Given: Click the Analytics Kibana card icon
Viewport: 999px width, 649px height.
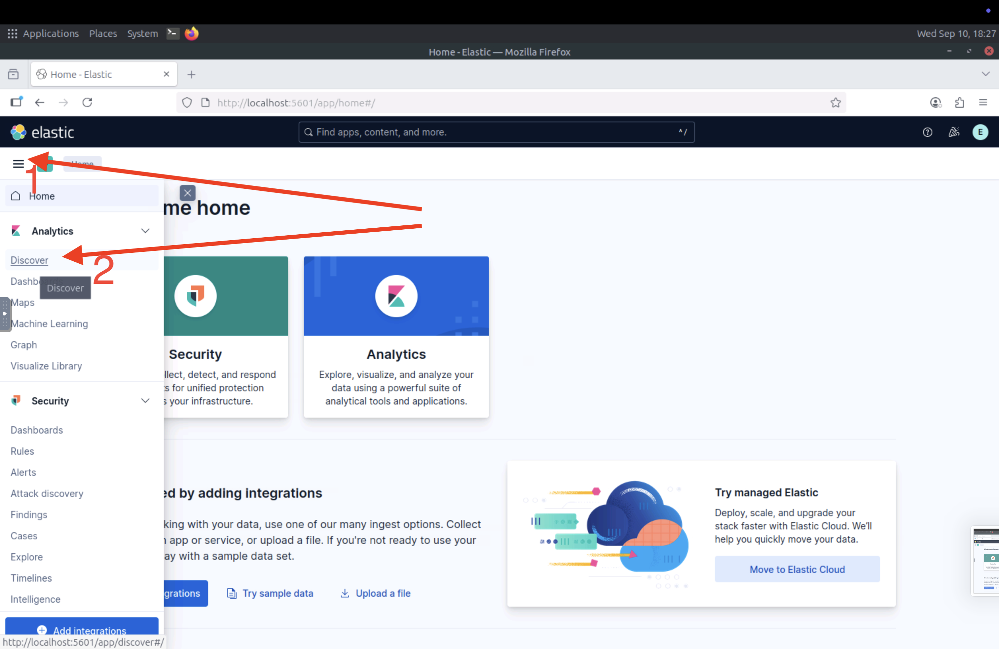Looking at the screenshot, I should pyautogui.click(x=396, y=296).
